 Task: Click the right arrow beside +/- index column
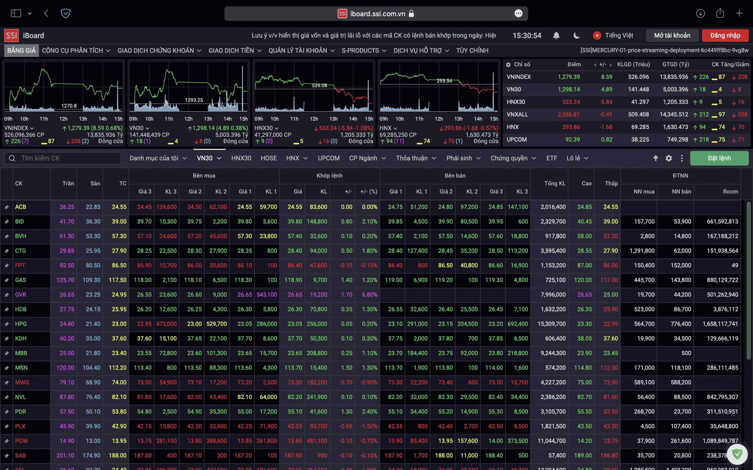tap(611, 65)
